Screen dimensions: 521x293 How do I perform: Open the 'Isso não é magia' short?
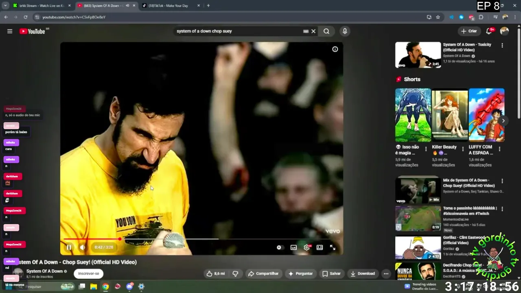[413, 115]
